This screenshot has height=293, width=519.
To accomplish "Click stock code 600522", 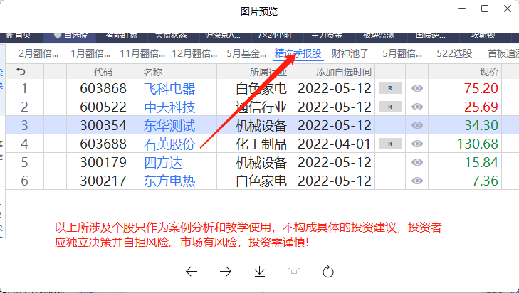I will click(103, 107).
